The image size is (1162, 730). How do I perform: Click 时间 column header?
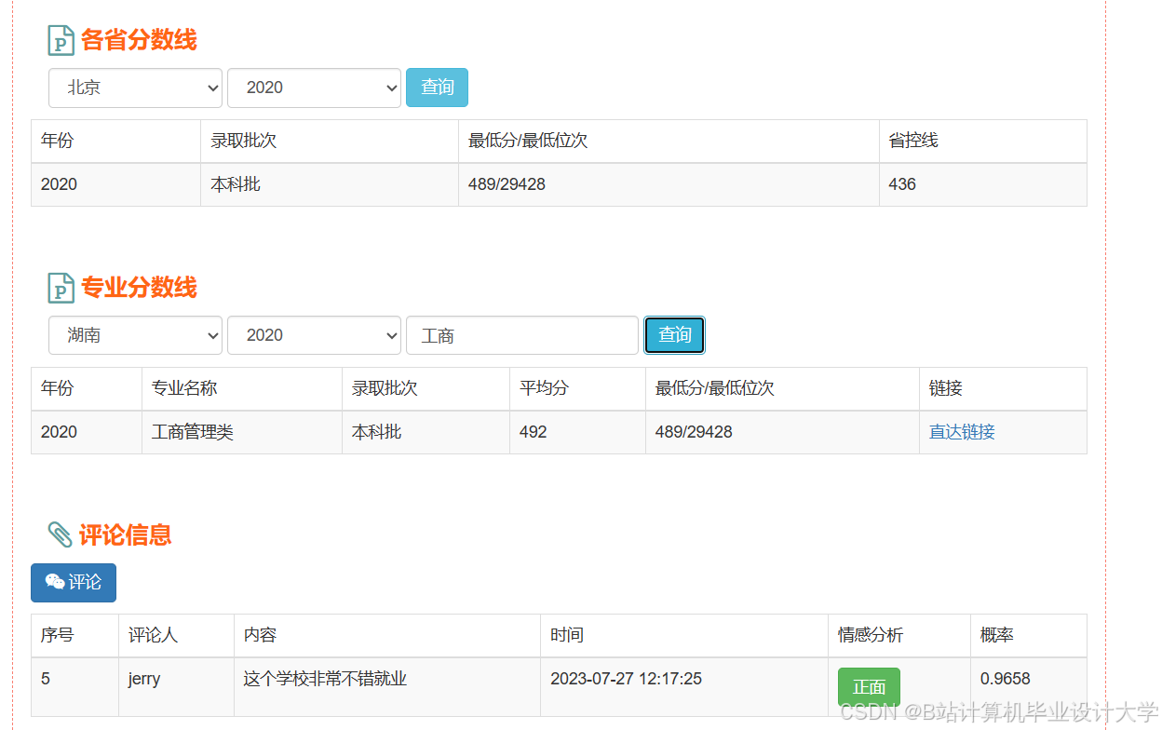click(x=567, y=635)
